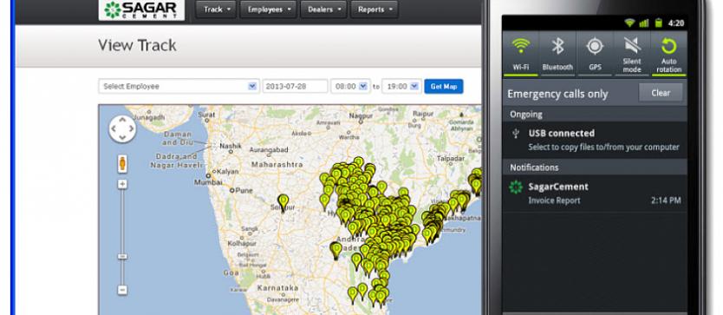
Task: Open the Employees menu
Action: pyautogui.click(x=269, y=10)
